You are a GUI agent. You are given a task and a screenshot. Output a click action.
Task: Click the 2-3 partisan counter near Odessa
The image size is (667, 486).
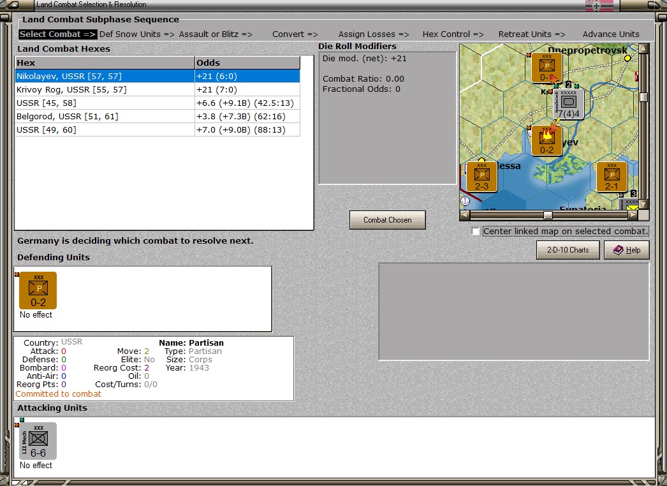point(481,177)
